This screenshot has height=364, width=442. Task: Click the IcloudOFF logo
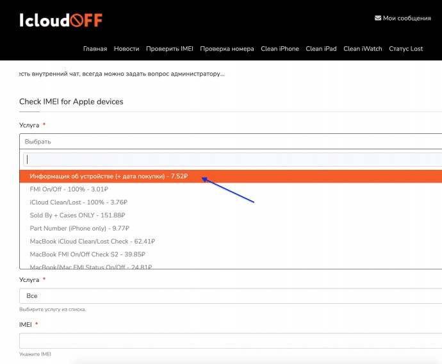[x=61, y=20]
